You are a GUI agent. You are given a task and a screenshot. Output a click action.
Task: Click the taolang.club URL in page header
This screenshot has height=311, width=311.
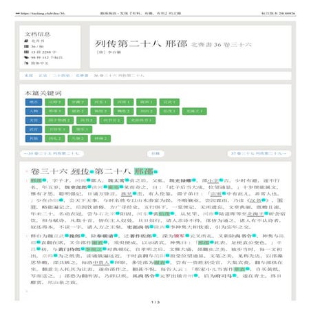click(x=43, y=13)
